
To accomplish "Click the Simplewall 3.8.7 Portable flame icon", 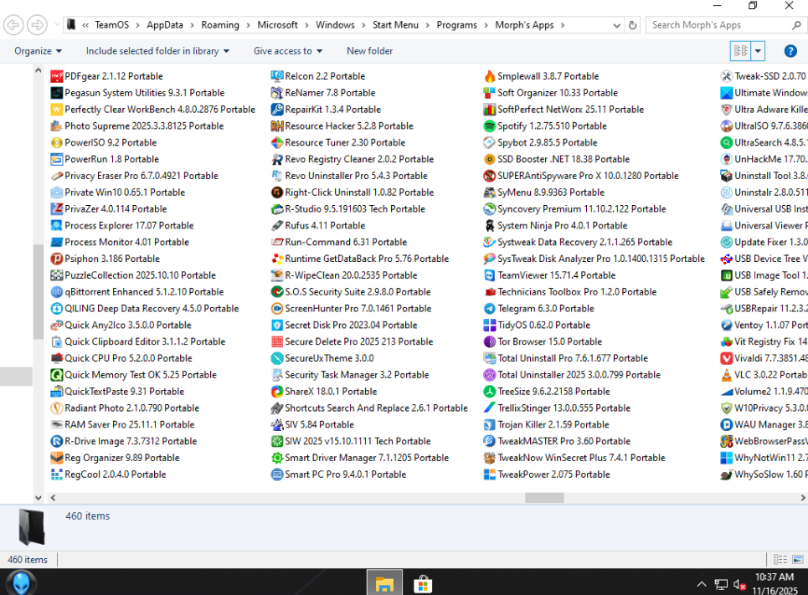I will pyautogui.click(x=490, y=76).
